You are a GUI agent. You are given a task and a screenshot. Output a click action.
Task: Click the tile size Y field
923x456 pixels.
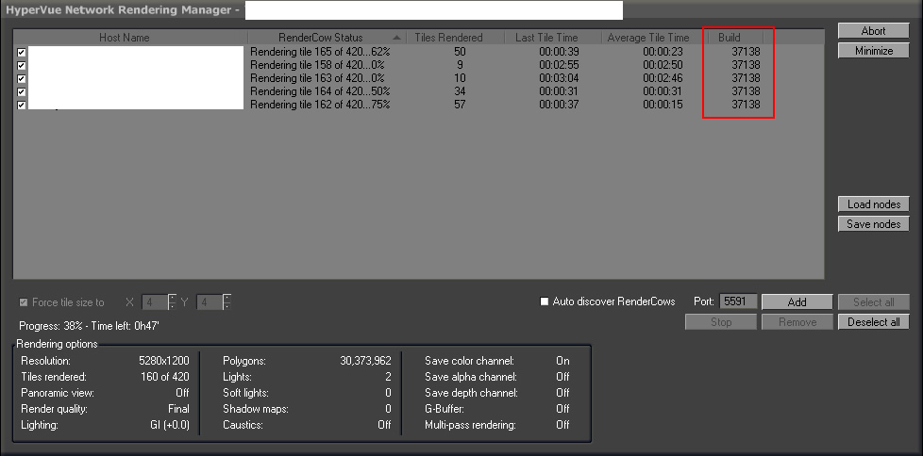[210, 302]
